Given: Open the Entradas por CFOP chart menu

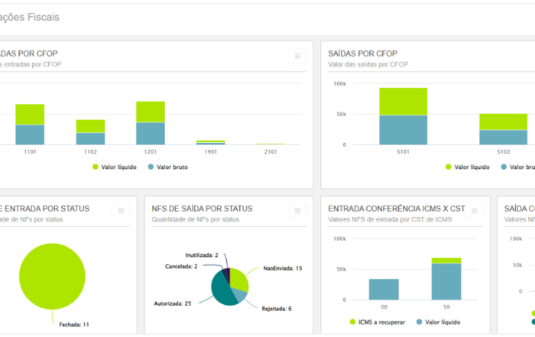Looking at the screenshot, I should pyautogui.click(x=297, y=55).
